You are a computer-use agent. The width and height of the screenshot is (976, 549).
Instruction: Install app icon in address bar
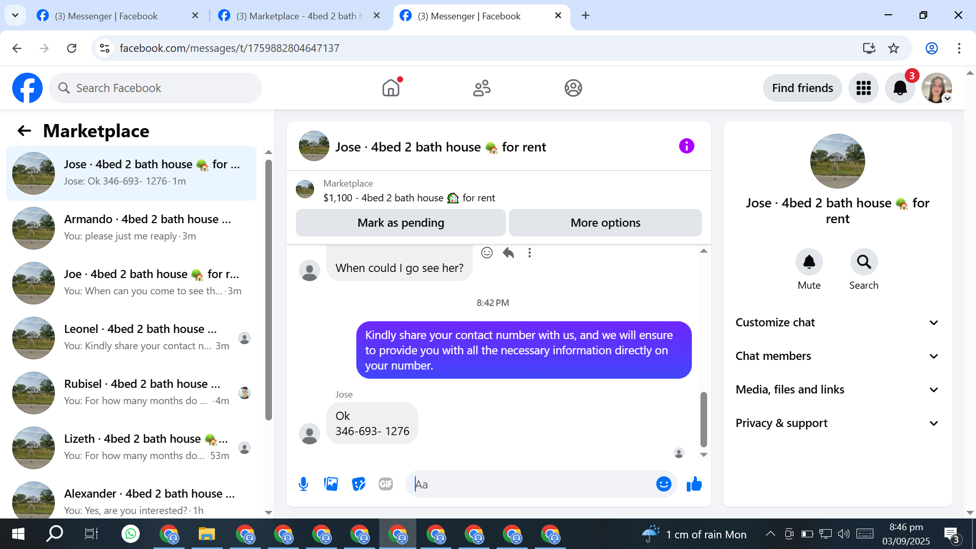click(869, 48)
